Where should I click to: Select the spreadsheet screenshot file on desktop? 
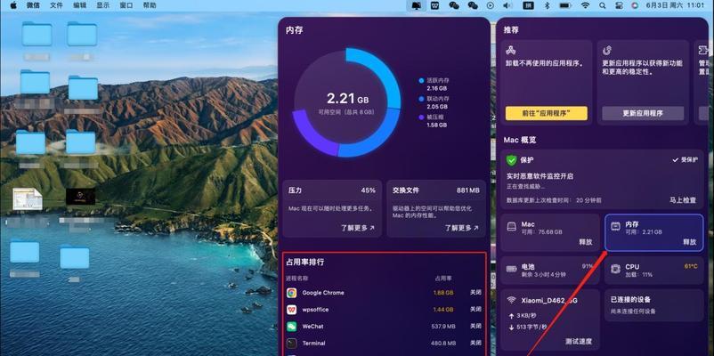click(28, 199)
